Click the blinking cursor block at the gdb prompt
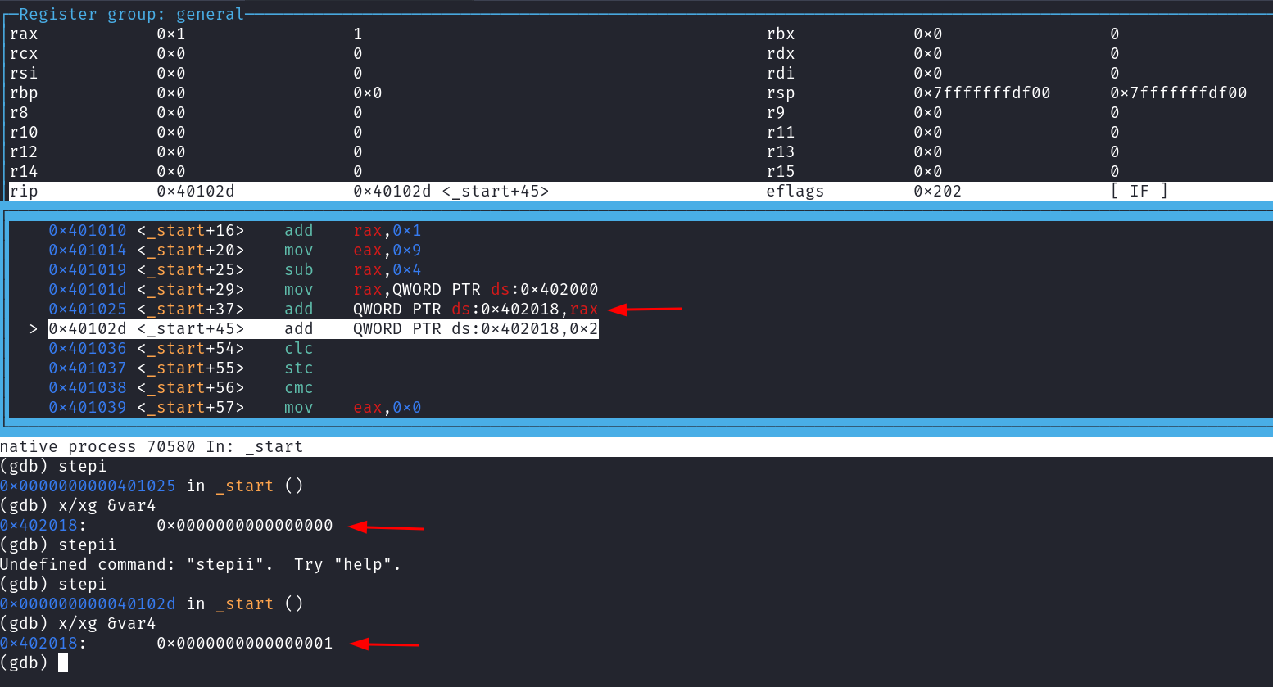Image resolution: width=1273 pixels, height=687 pixels. (x=63, y=663)
